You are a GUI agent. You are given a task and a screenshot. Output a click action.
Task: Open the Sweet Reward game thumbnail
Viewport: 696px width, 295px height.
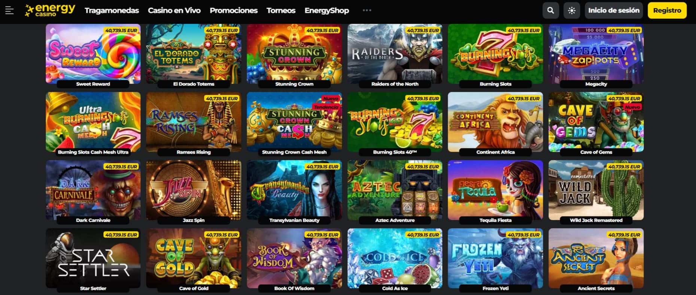click(x=93, y=54)
